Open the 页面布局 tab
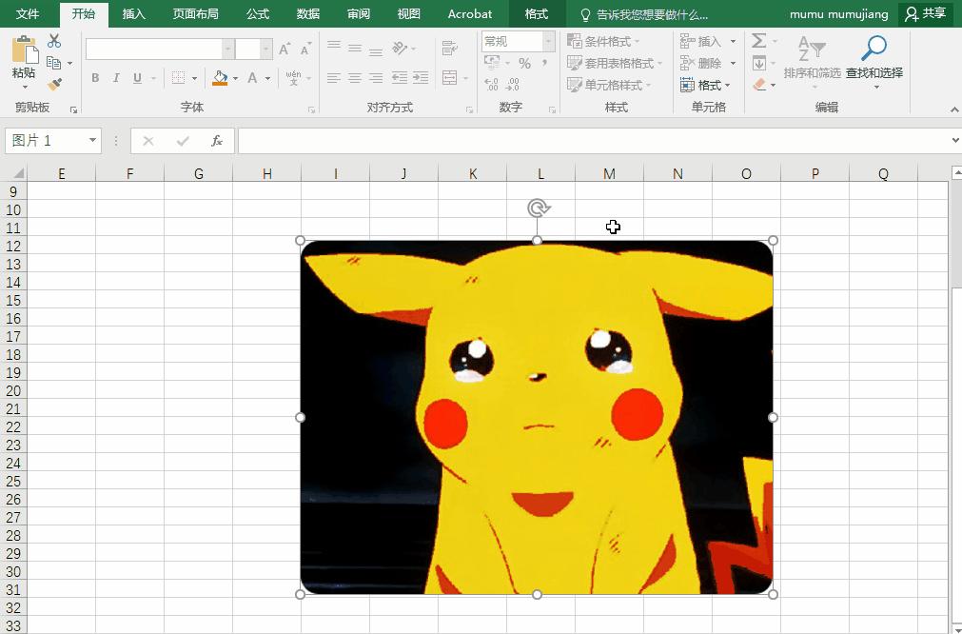The height and width of the screenshot is (634, 962). 195,14
